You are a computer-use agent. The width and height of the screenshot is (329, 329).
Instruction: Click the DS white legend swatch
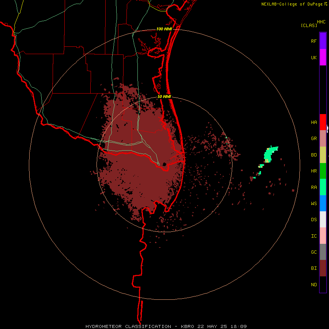coord(323,219)
